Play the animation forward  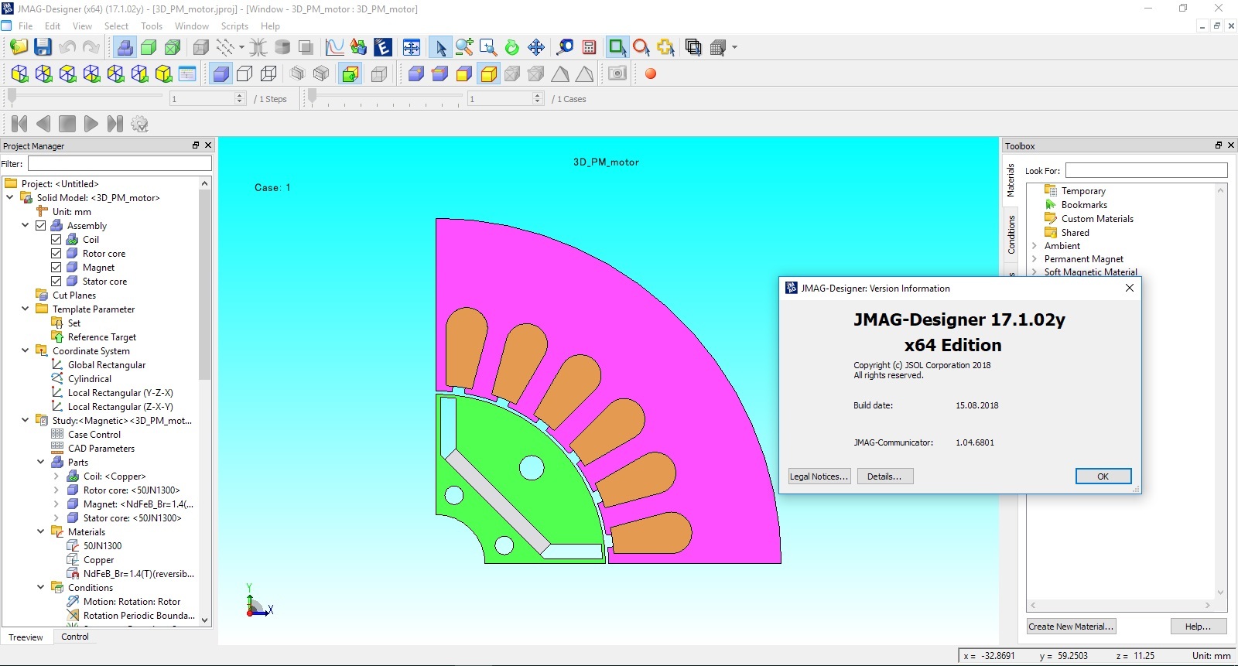[91, 124]
